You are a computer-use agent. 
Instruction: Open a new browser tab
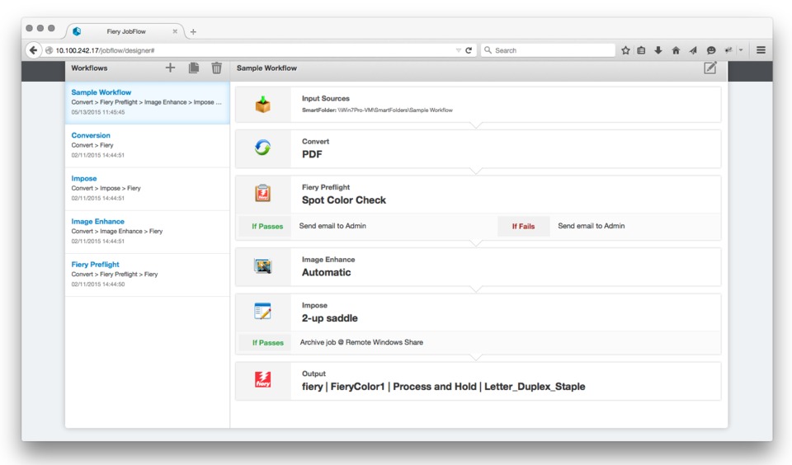click(x=193, y=32)
